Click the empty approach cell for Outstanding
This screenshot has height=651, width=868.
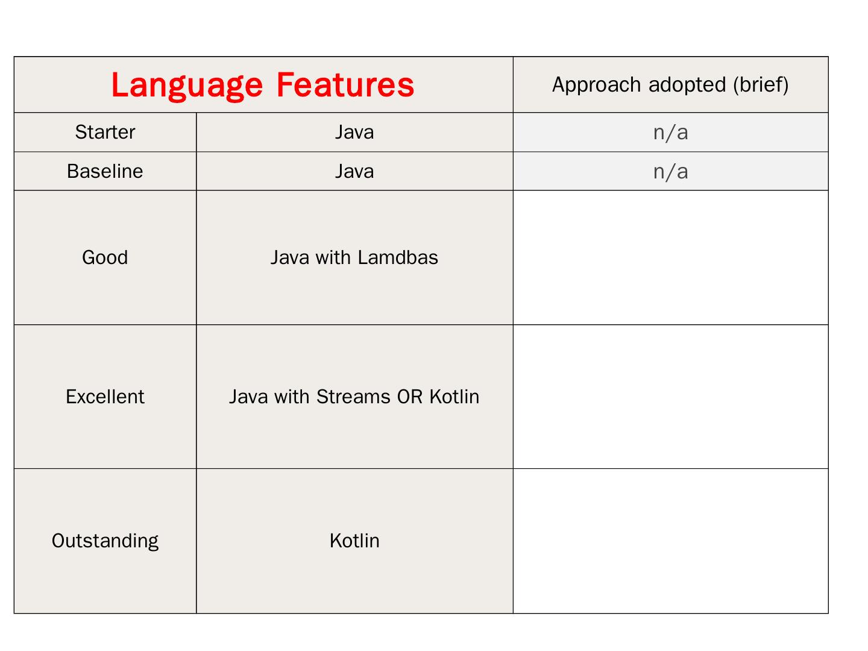click(670, 541)
